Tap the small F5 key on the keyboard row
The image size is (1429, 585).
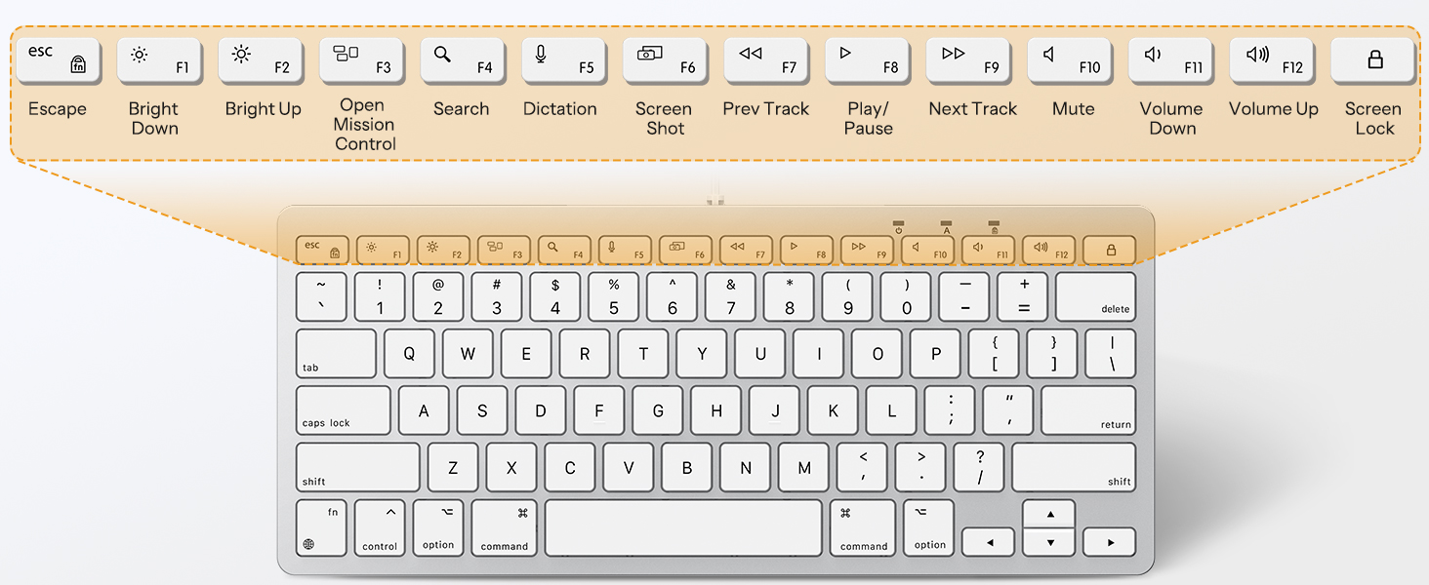626,251
